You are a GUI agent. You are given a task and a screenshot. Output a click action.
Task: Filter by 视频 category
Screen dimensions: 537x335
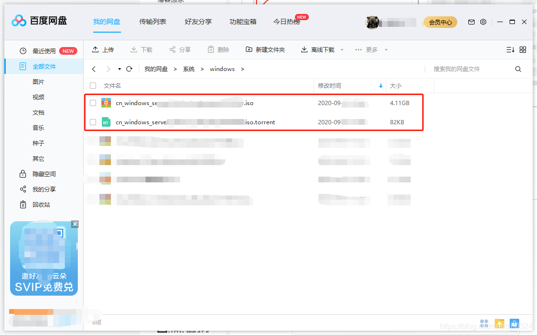[x=38, y=97]
